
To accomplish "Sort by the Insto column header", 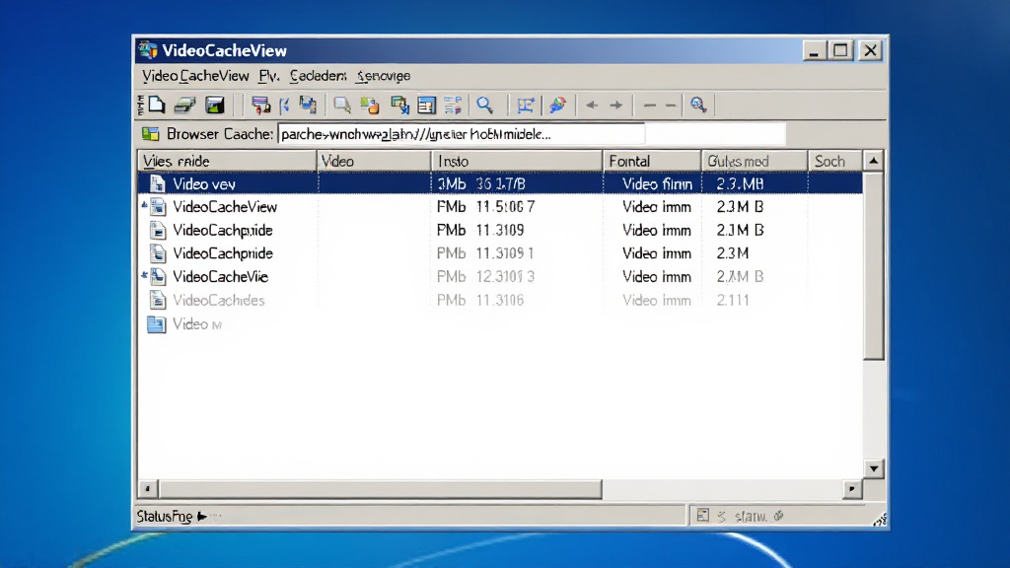I will (x=517, y=161).
